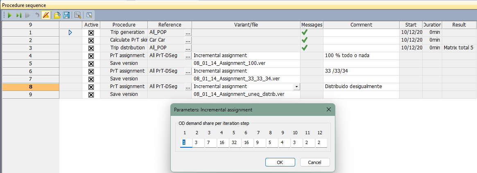Click iteration step 1 share field

pyautogui.click(x=186, y=143)
